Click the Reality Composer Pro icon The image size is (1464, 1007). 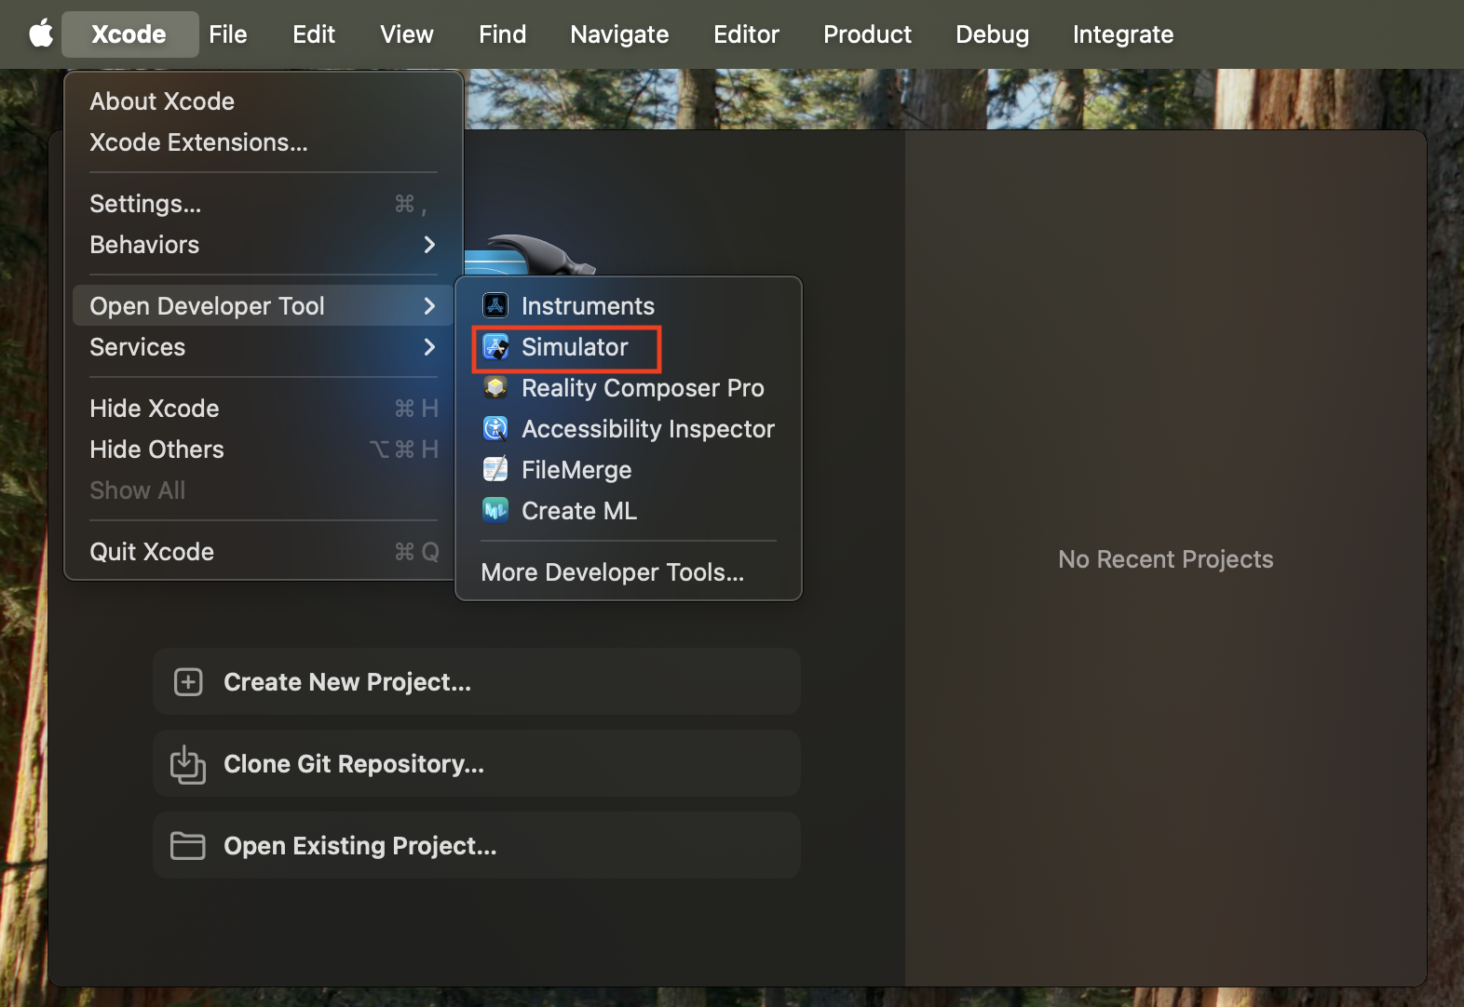click(495, 387)
